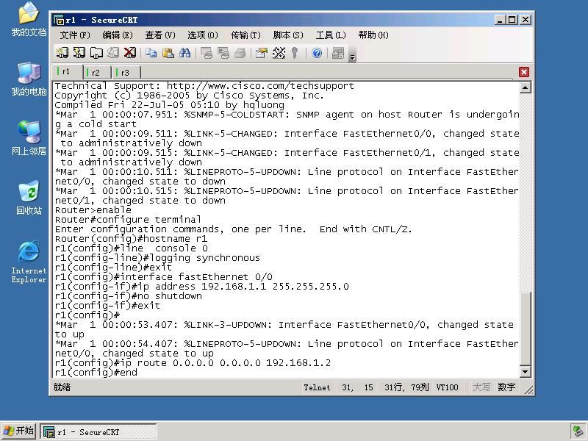The width and height of the screenshot is (588, 441).
Task: Click the Disconnect icon with red X
Action: [x=130, y=53]
